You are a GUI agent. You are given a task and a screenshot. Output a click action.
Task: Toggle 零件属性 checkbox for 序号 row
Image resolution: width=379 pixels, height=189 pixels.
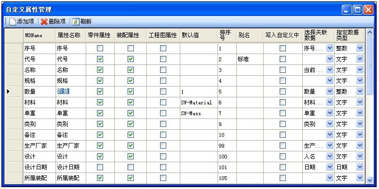pyautogui.click(x=100, y=48)
